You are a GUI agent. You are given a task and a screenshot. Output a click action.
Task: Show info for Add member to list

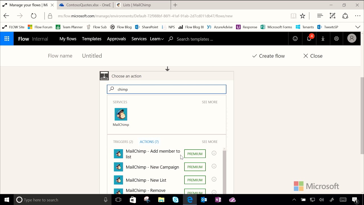click(214, 153)
